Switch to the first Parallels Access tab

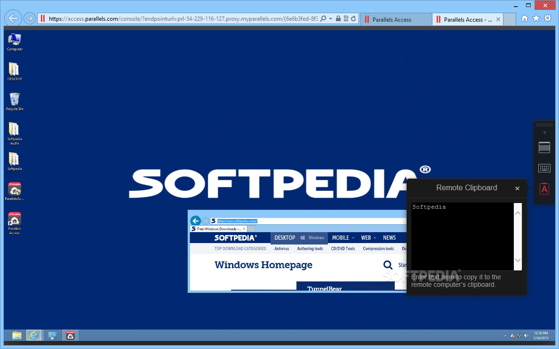(396, 20)
